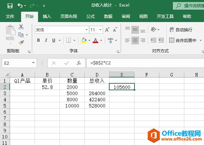
Task: Select center horizontally icon
Action: (x=135, y=40)
